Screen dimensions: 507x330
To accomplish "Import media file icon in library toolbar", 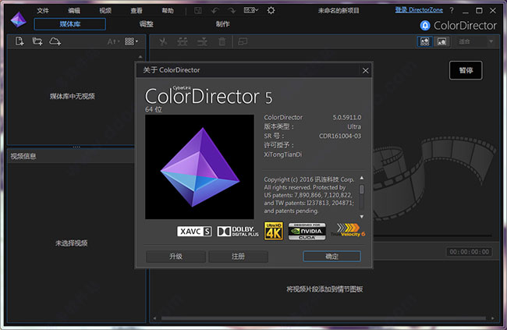I will [x=19, y=41].
